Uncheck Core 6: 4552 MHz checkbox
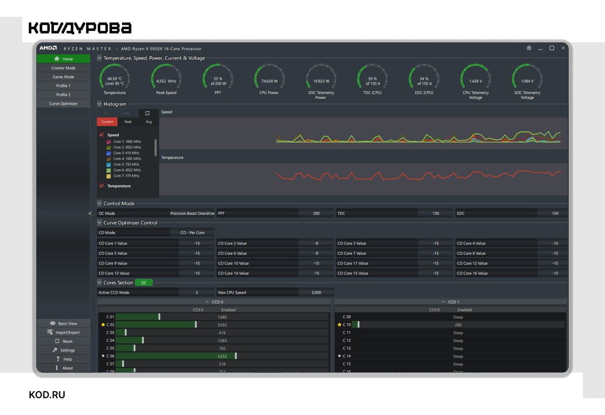The height and width of the screenshot is (415, 605). tap(108, 170)
